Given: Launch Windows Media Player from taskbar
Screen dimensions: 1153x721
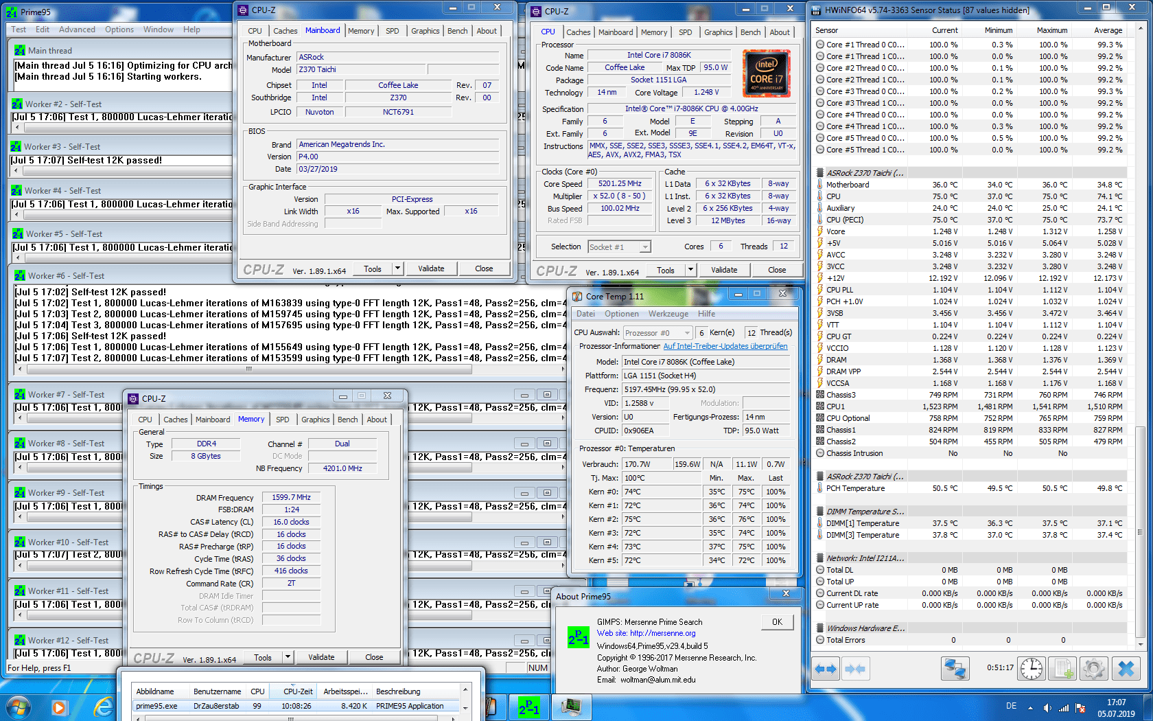Looking at the screenshot, I should click(x=59, y=707).
